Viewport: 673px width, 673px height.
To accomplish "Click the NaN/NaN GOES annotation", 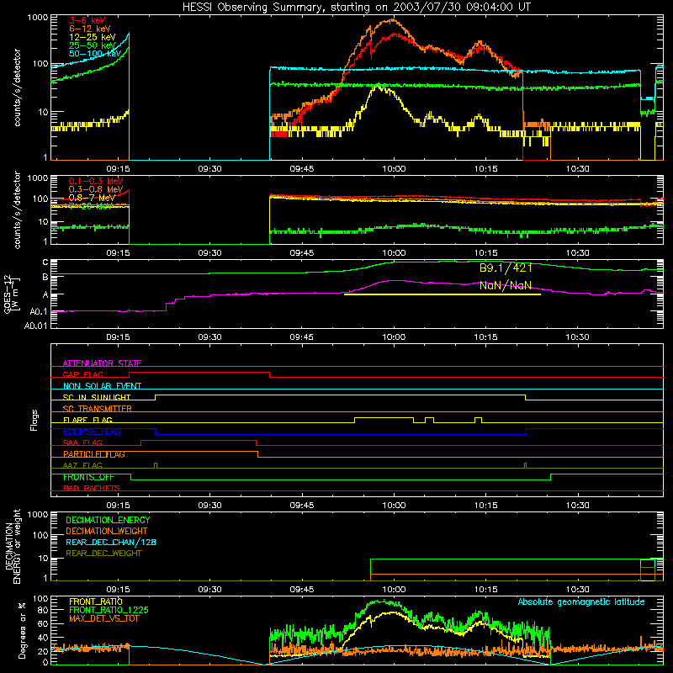I will pyautogui.click(x=506, y=285).
